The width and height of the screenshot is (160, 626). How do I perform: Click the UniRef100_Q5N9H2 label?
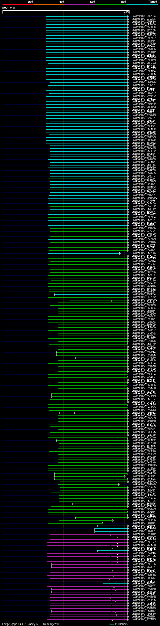(143, 317)
